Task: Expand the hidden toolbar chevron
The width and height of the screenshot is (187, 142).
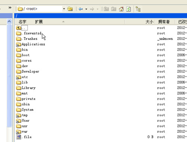Action: click(x=10, y=8)
